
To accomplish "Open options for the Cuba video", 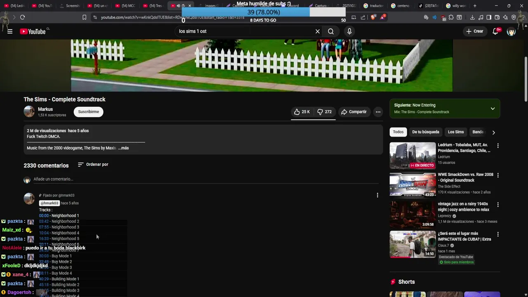I will pyautogui.click(x=498, y=234).
